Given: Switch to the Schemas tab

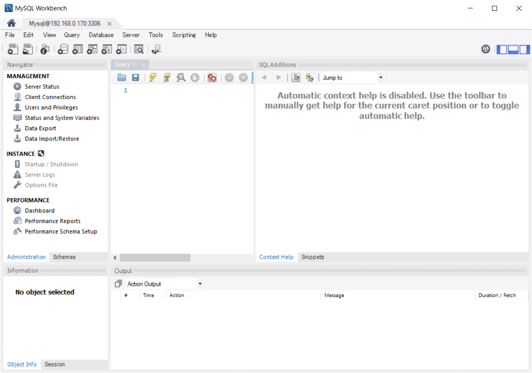Looking at the screenshot, I should coord(64,257).
